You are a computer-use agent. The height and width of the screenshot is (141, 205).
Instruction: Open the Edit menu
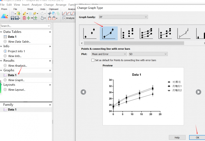tap(9, 5)
